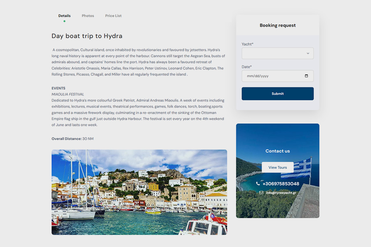
Task: Click the Booking request title
Action: (277, 25)
